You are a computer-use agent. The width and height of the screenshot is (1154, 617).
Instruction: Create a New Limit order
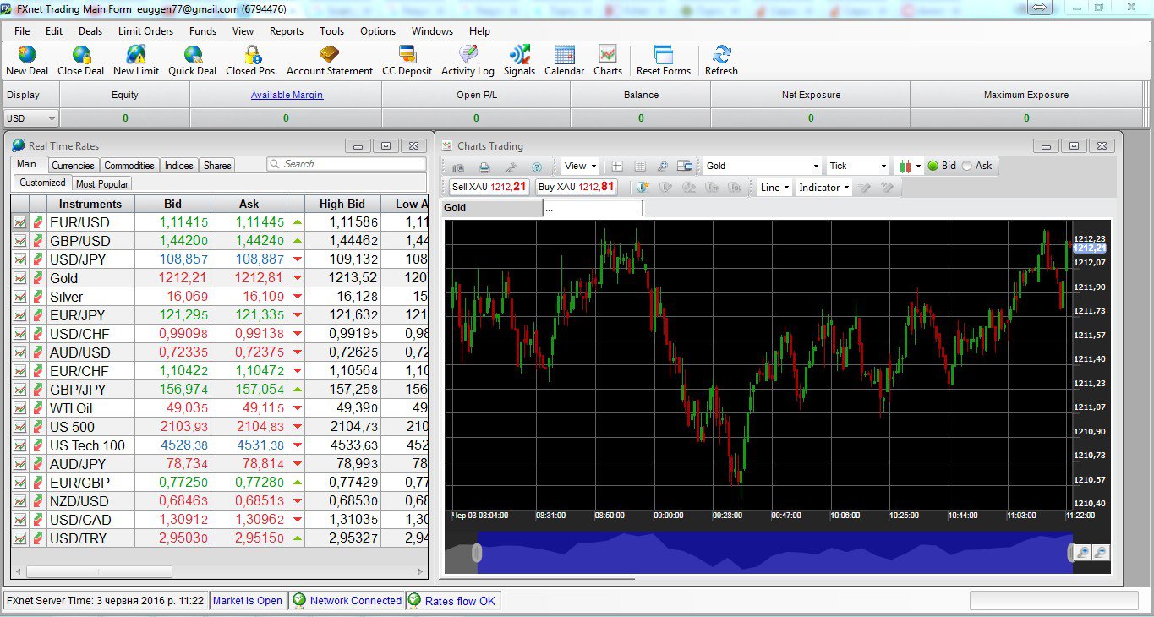136,61
